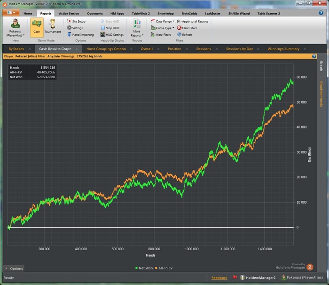The width and height of the screenshot is (329, 285).
Task: Switch to Hand Groupings Omaha tab
Action: tap(106, 49)
